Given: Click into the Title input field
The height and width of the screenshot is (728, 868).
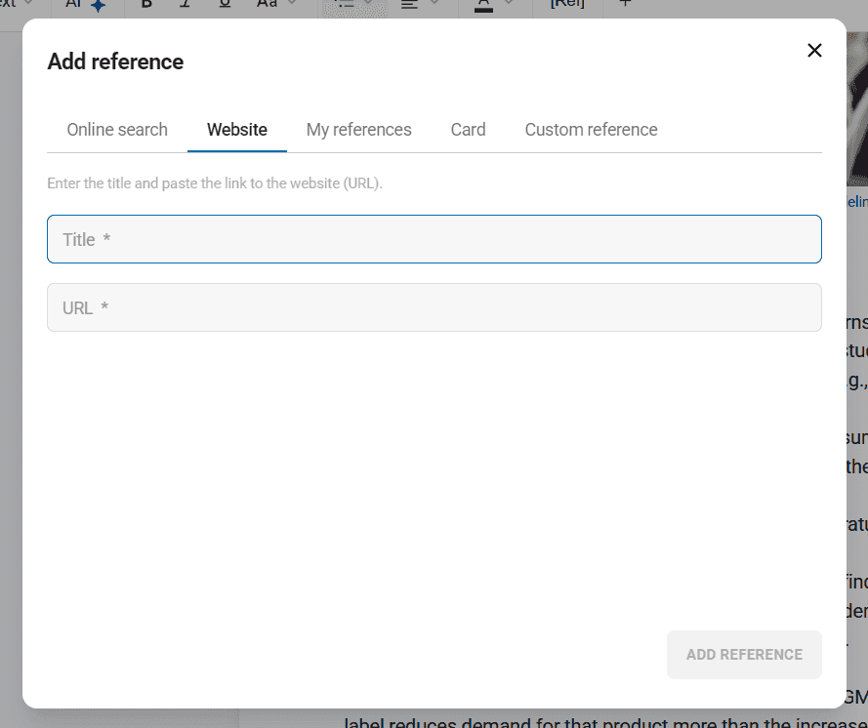Looking at the screenshot, I should pyautogui.click(x=434, y=239).
